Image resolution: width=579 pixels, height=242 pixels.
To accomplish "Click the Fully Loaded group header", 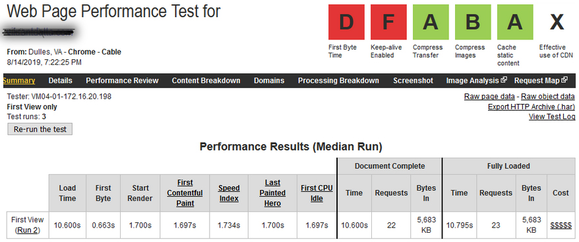I will 508,166.
